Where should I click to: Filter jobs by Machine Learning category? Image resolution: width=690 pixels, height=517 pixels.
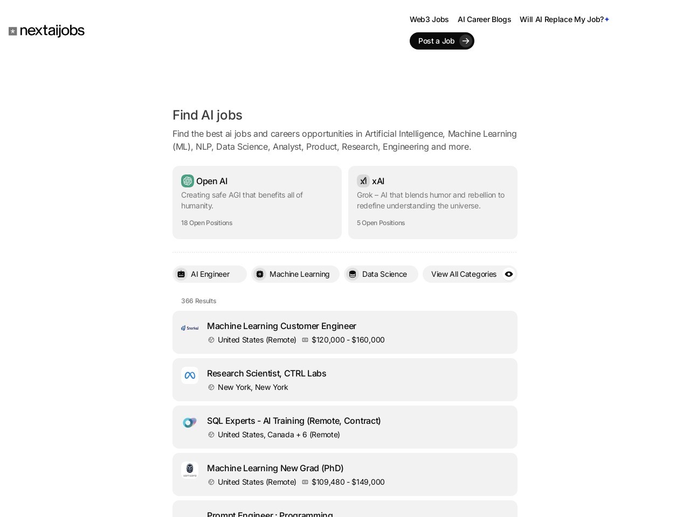pyautogui.click(x=295, y=274)
